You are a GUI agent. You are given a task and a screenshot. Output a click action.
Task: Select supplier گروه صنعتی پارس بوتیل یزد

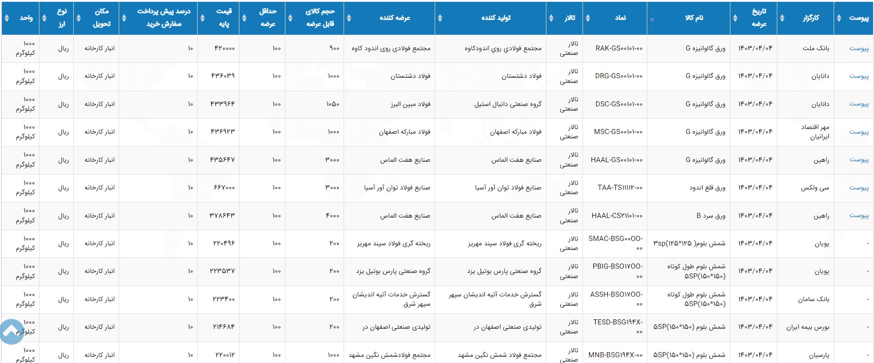393,271
